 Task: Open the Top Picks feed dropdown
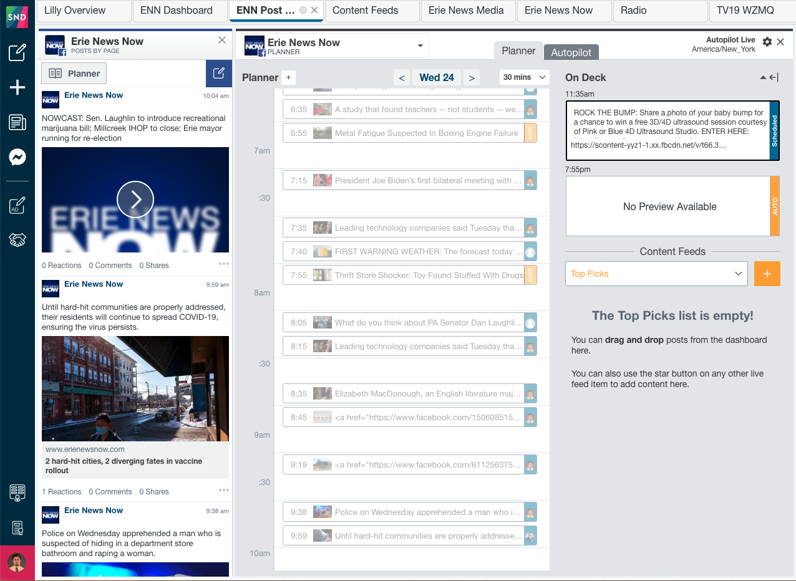[656, 274]
